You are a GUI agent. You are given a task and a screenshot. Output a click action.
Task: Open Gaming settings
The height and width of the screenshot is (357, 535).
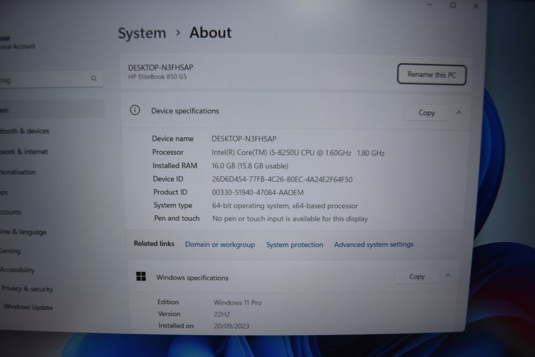tap(10, 251)
